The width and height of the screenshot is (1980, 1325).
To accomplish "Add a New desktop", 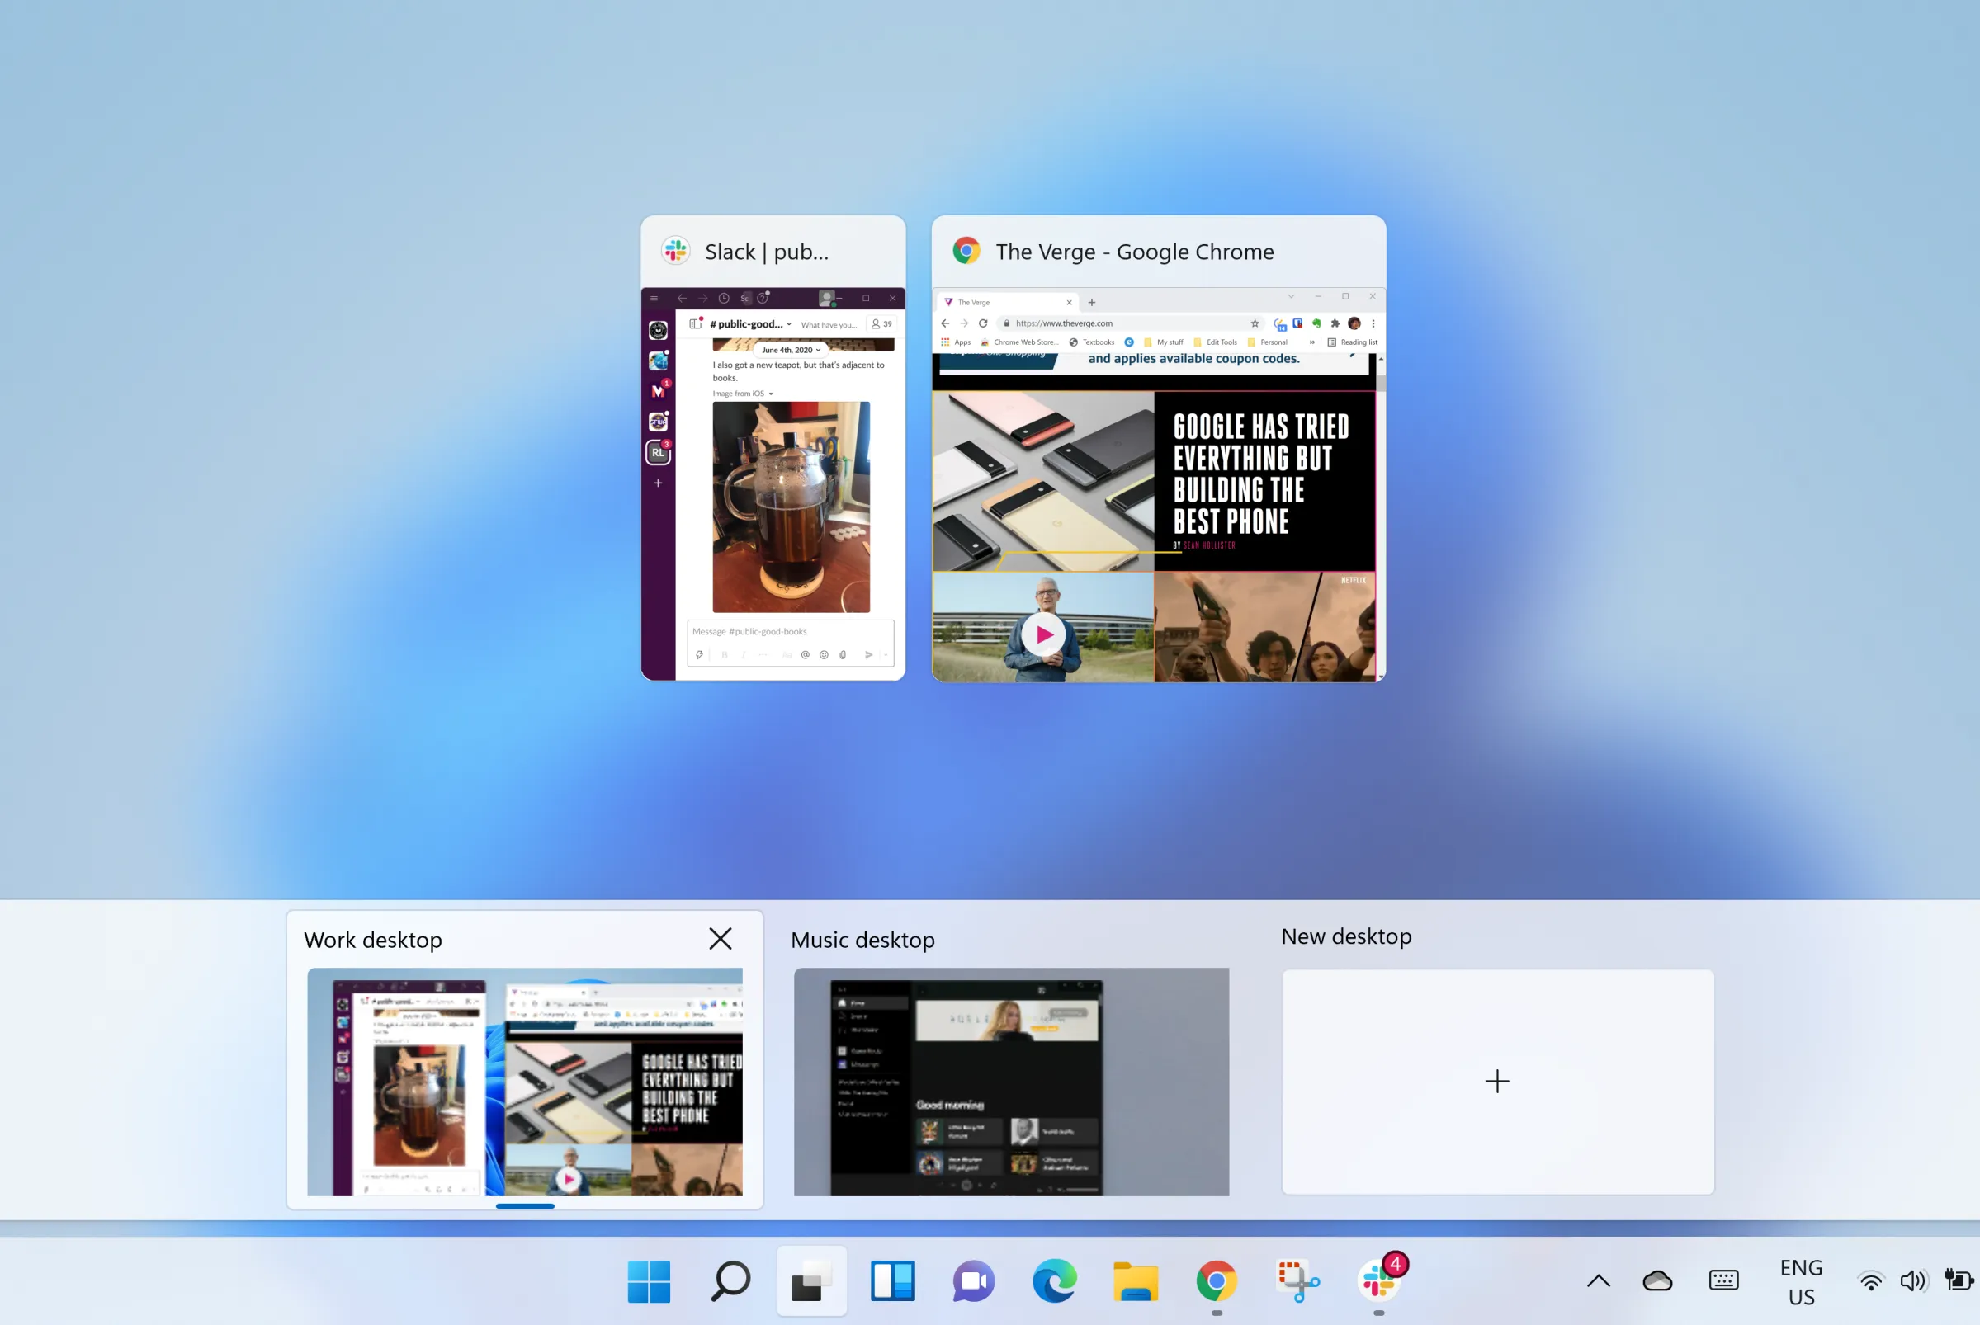I will [1497, 1081].
